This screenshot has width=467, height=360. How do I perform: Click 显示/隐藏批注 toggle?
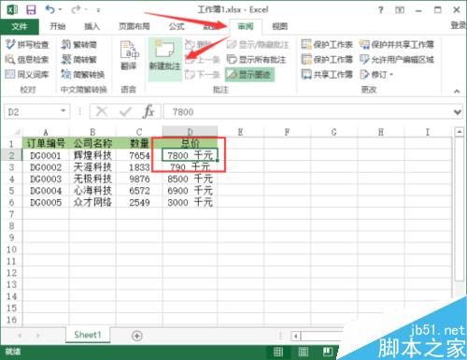[258, 45]
